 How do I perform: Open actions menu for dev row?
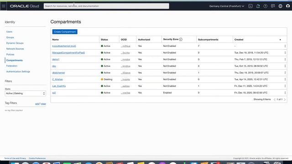pos(285,66)
